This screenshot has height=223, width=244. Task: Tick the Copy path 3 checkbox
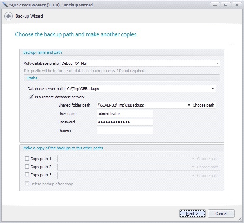27,175
